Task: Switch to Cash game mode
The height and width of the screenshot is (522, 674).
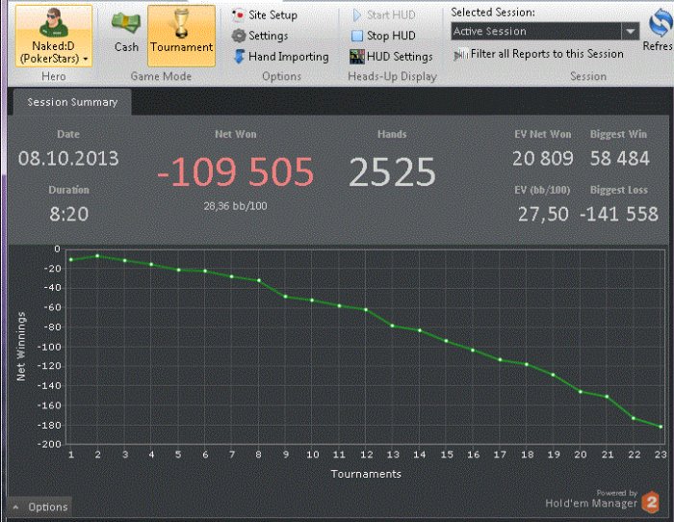Action: coord(126,33)
